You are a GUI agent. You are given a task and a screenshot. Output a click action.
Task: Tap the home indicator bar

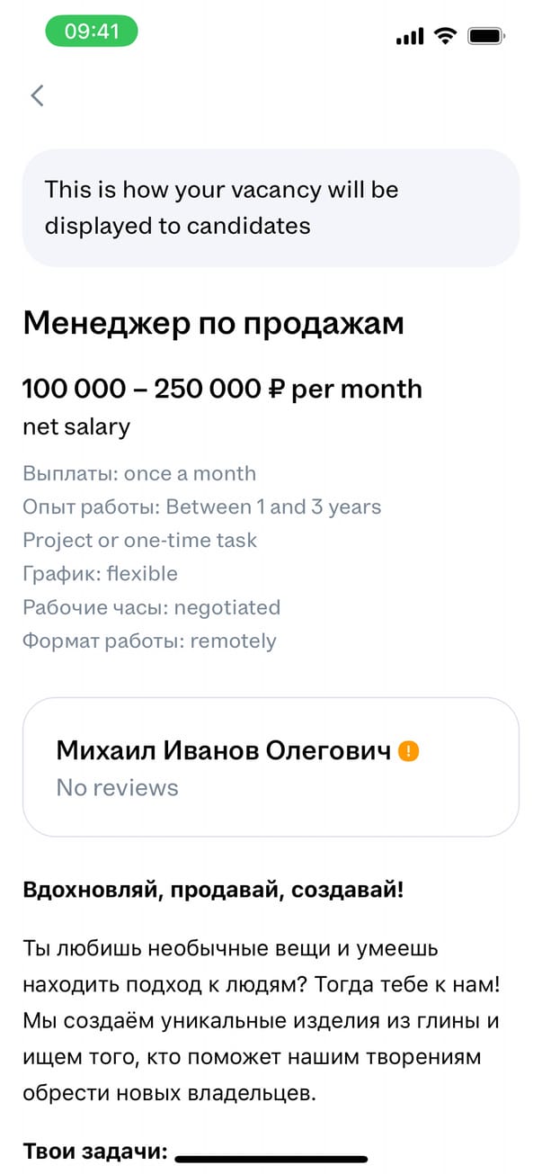point(271,1159)
